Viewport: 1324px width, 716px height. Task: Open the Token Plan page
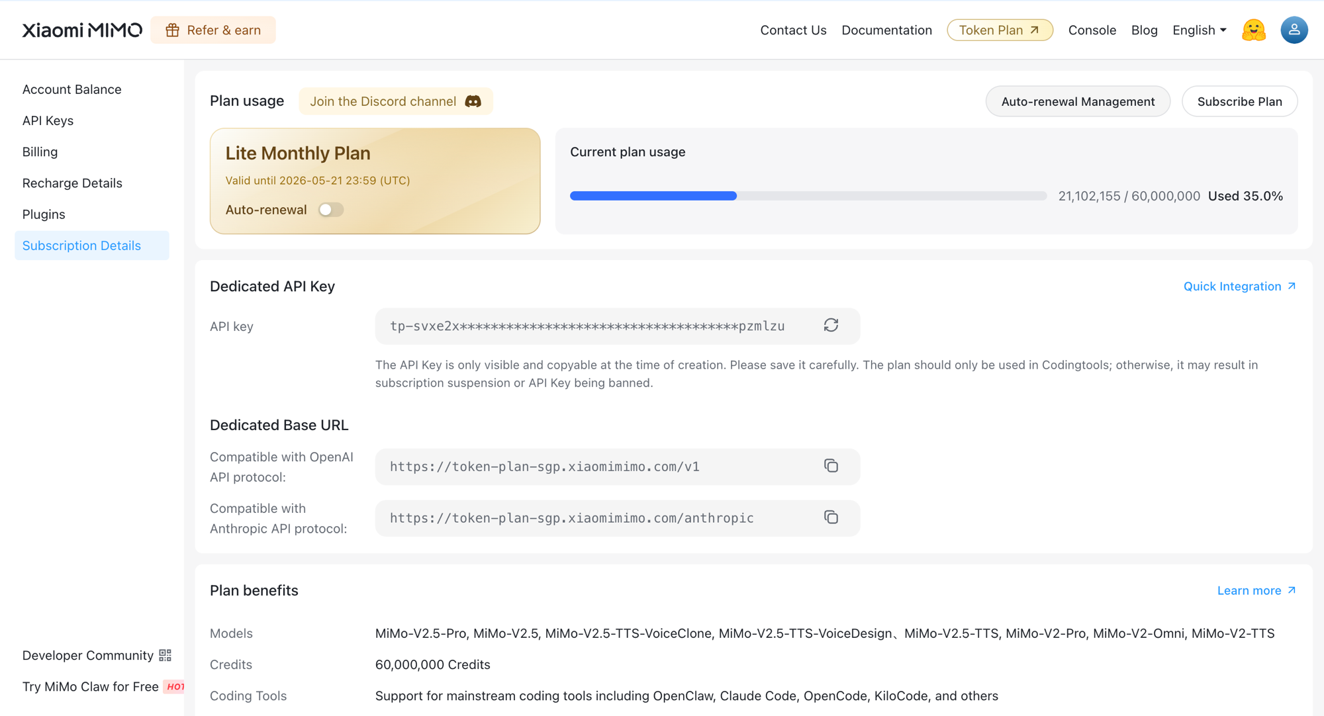click(1000, 30)
